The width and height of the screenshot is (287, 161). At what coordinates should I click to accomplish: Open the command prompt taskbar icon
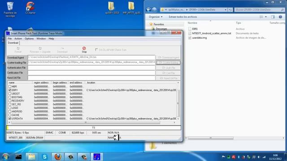tap(18, 157)
